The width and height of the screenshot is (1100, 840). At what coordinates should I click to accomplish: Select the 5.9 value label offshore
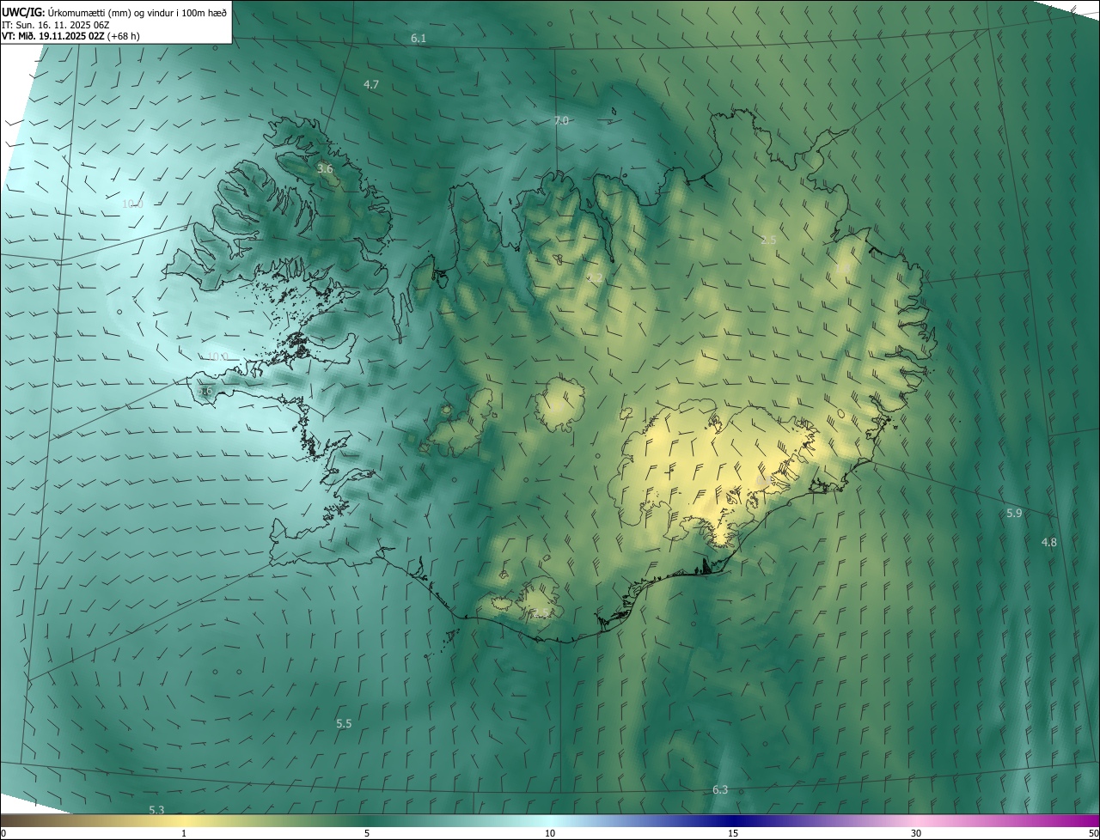pyautogui.click(x=1014, y=513)
